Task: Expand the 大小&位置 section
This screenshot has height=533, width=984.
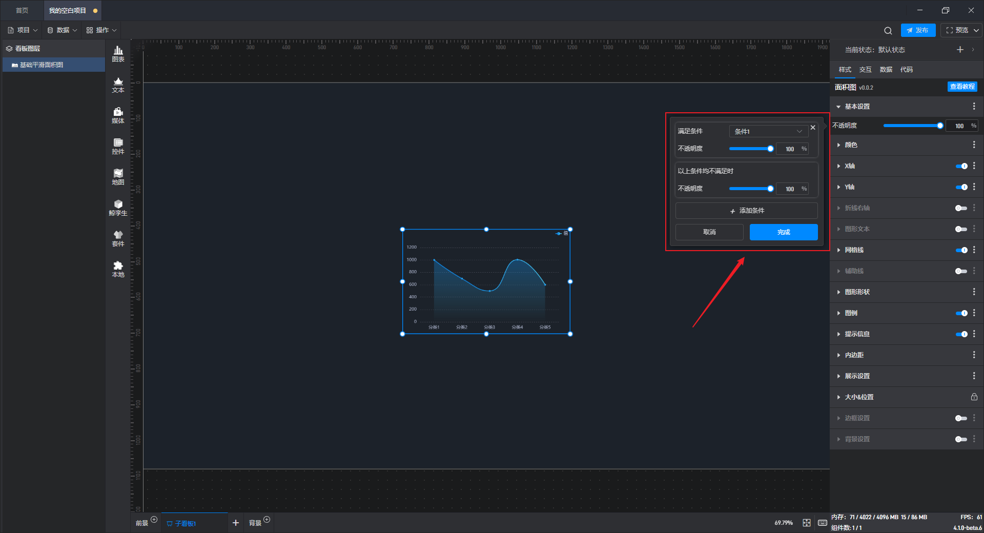Action: pyautogui.click(x=838, y=397)
